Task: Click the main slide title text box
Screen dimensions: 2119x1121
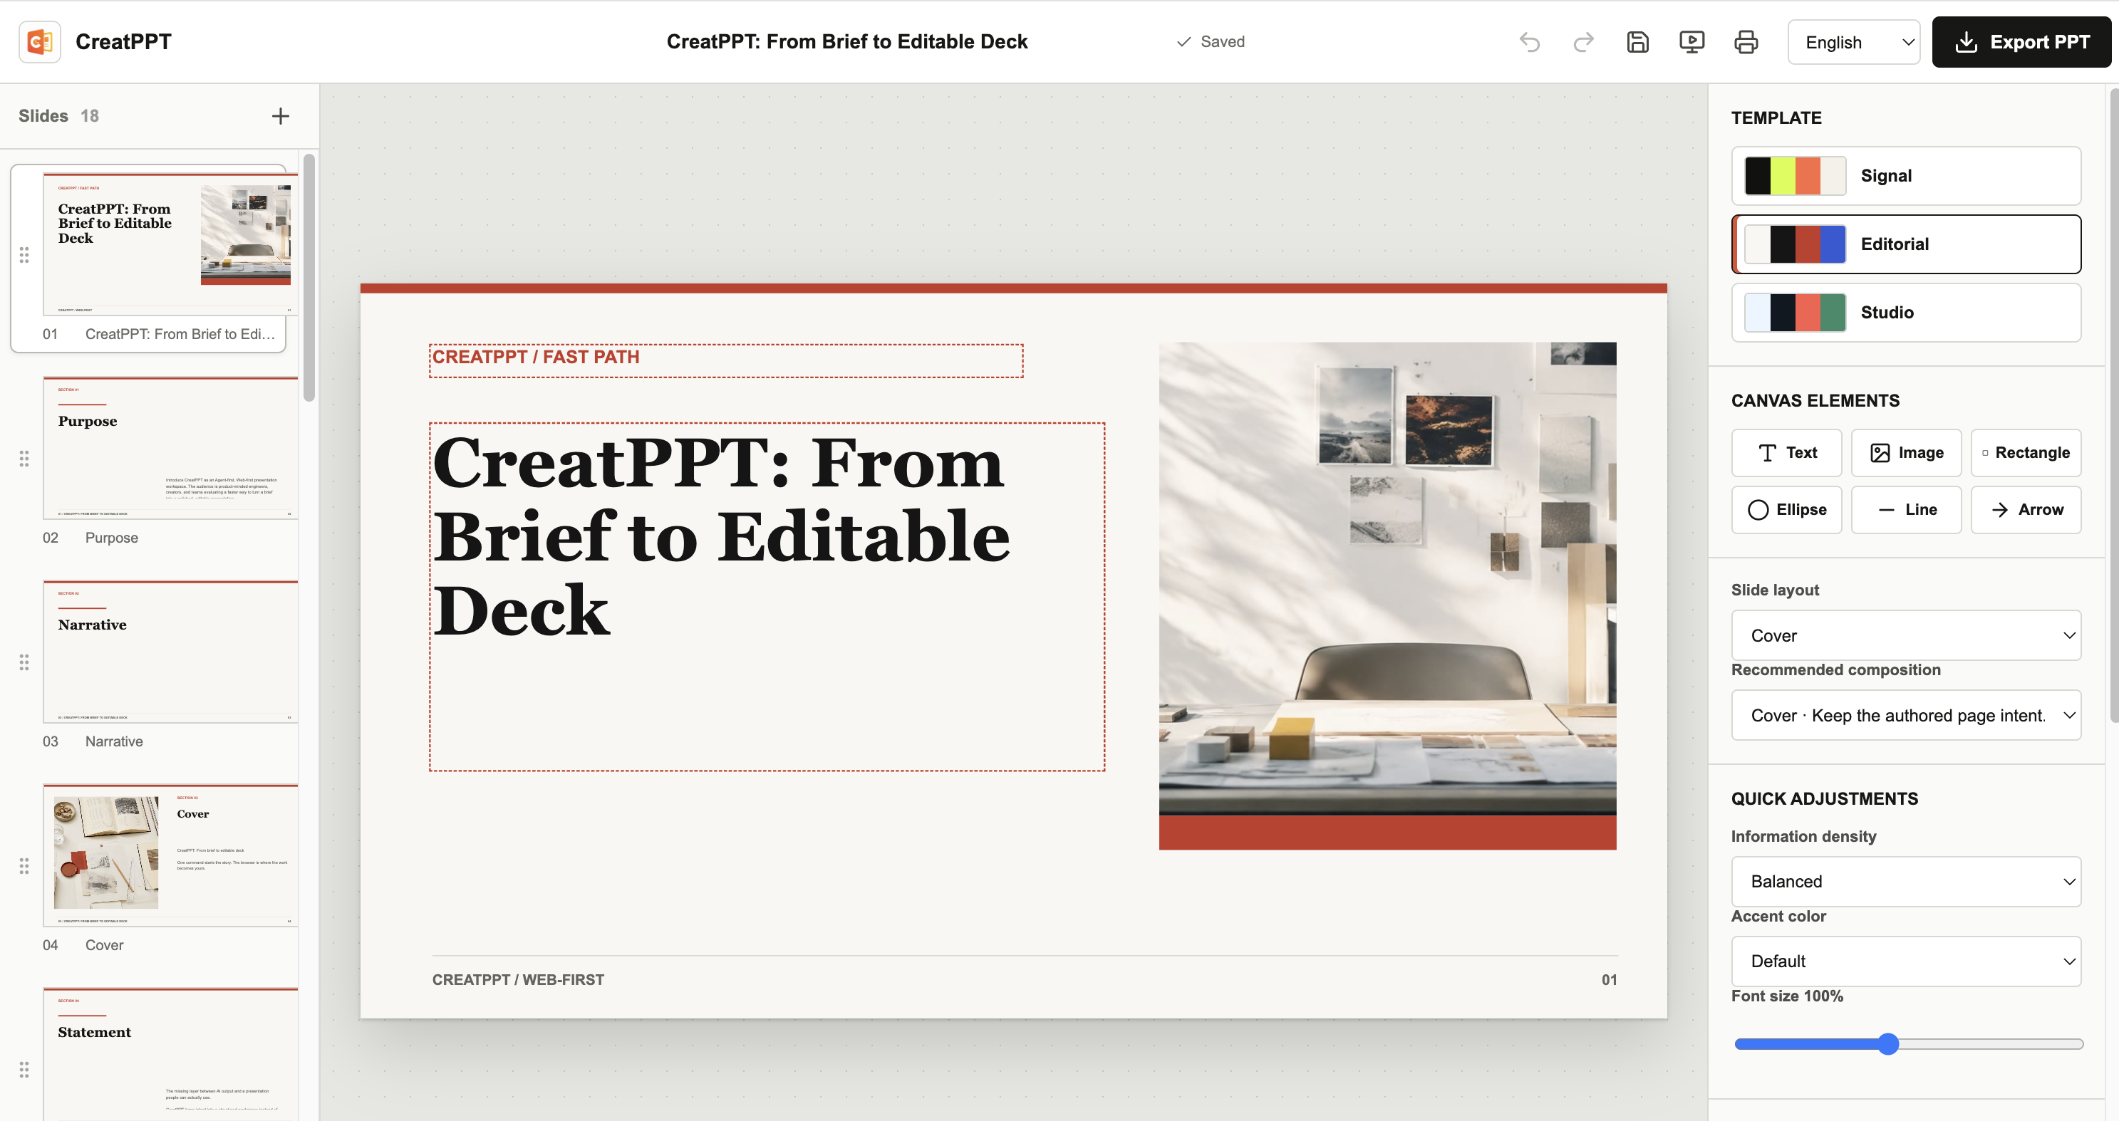Action: point(767,596)
